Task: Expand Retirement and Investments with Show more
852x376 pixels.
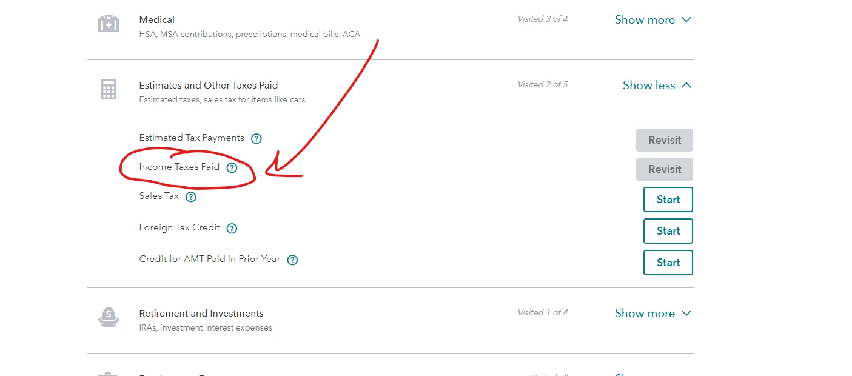Action: tap(653, 313)
